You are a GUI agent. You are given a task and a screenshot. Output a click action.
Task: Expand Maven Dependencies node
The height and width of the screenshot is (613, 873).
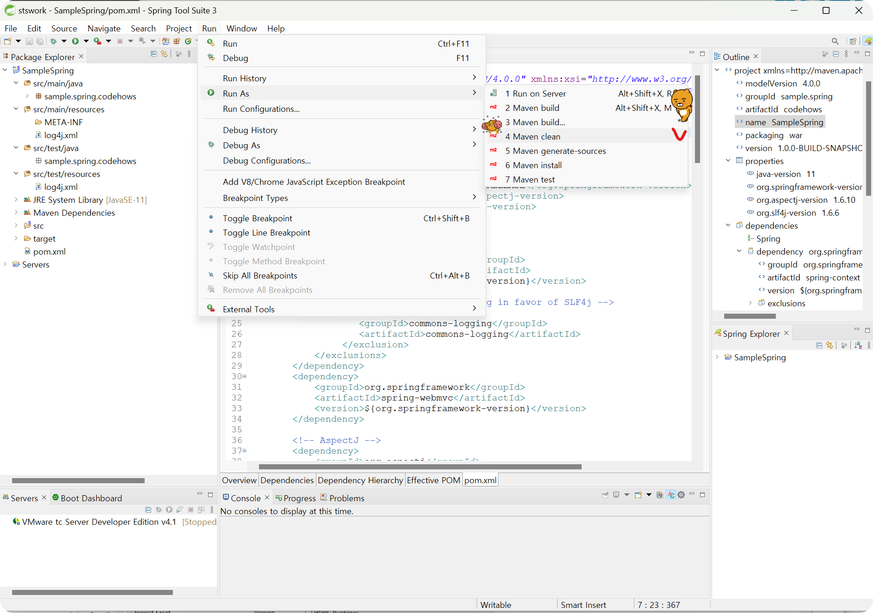16,212
